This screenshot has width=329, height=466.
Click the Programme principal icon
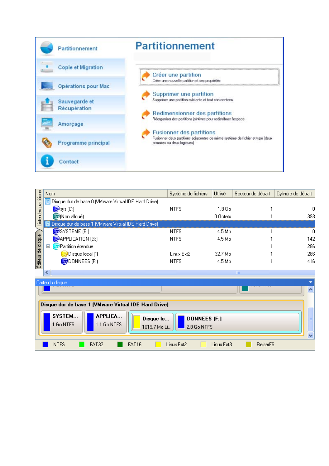[x=47, y=143]
